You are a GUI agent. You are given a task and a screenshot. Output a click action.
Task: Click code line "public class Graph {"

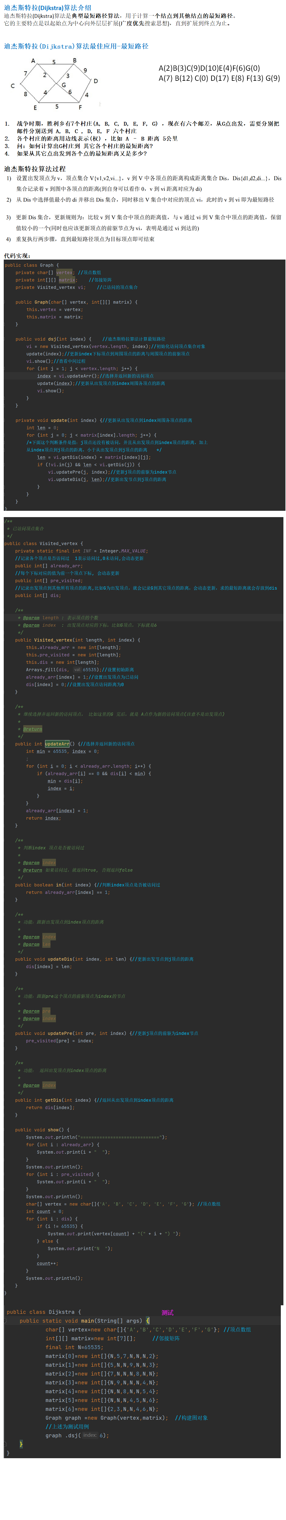(32, 265)
